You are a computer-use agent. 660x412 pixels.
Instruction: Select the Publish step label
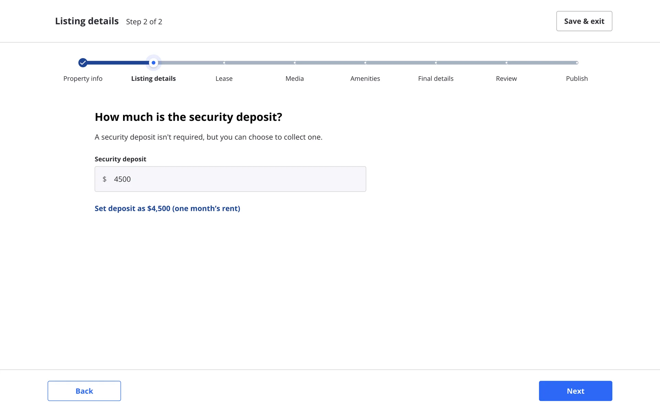tap(577, 79)
